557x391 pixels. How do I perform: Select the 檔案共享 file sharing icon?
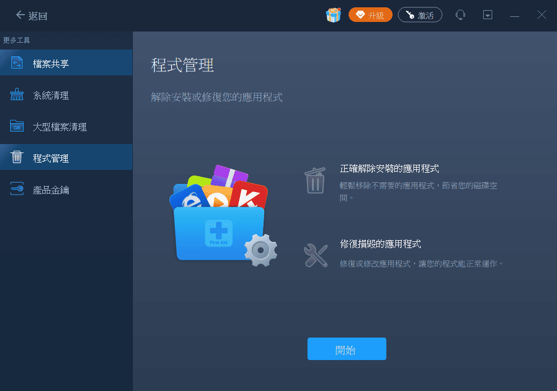(x=17, y=62)
